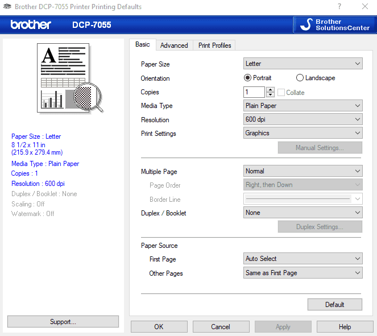Click into the Copies number field
377x336 pixels.
[254, 92]
